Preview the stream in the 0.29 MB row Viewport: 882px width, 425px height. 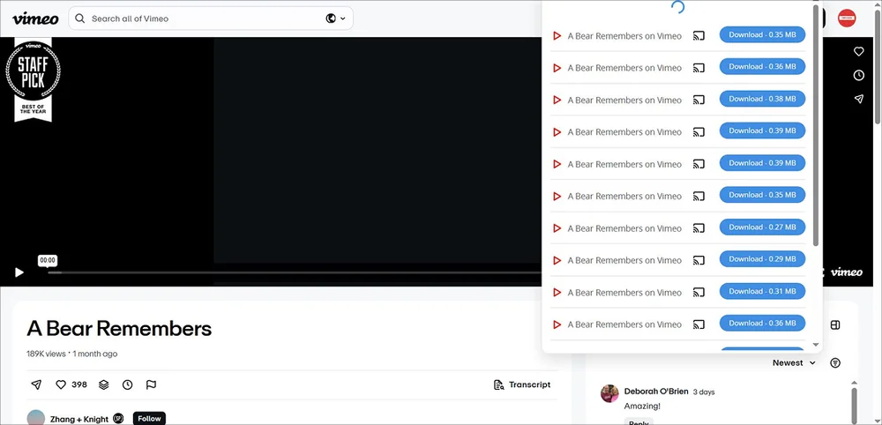tap(557, 260)
